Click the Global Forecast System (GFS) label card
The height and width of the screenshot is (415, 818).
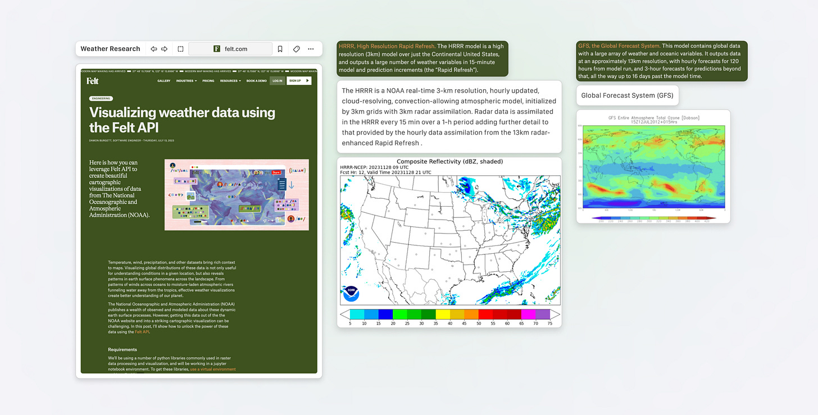pos(628,95)
